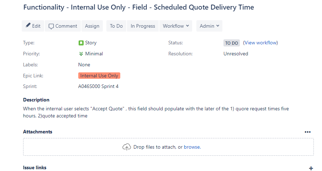This screenshot has width=322, height=171.
Task: Click the A046S000 Sprint 4 value
Action: coord(98,87)
